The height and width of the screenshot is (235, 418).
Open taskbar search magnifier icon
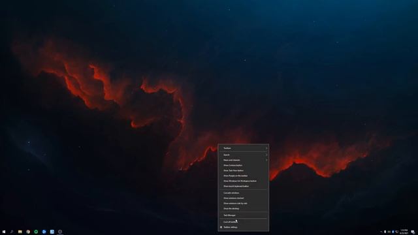pyautogui.click(x=12, y=232)
